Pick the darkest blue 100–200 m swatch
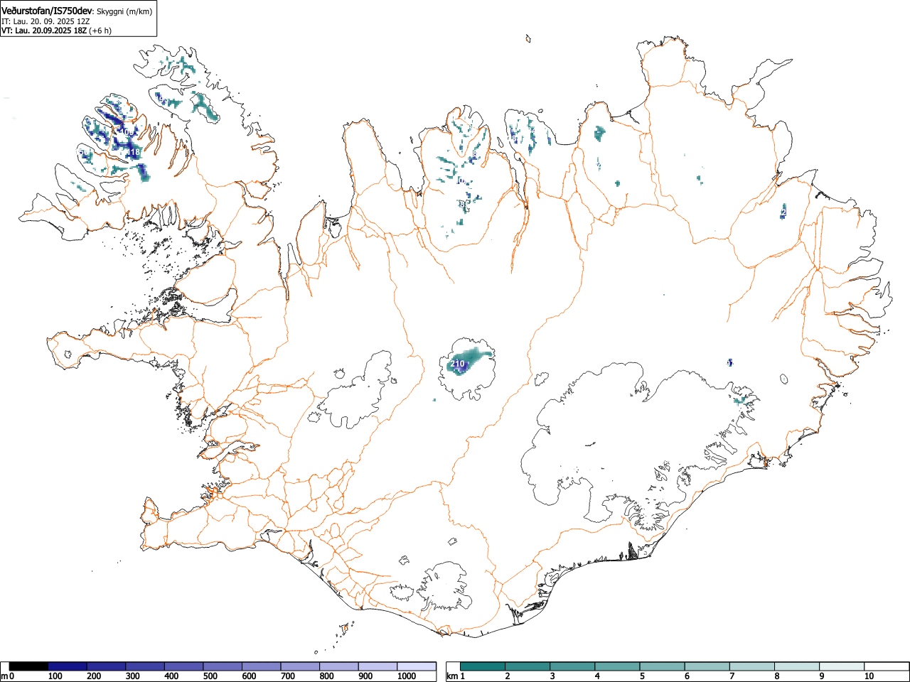910x682 pixels. tap(68, 666)
